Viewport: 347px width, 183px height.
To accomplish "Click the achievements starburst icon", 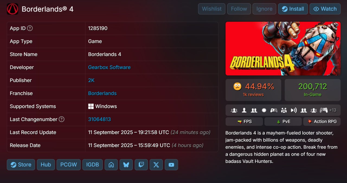I will [264, 110].
